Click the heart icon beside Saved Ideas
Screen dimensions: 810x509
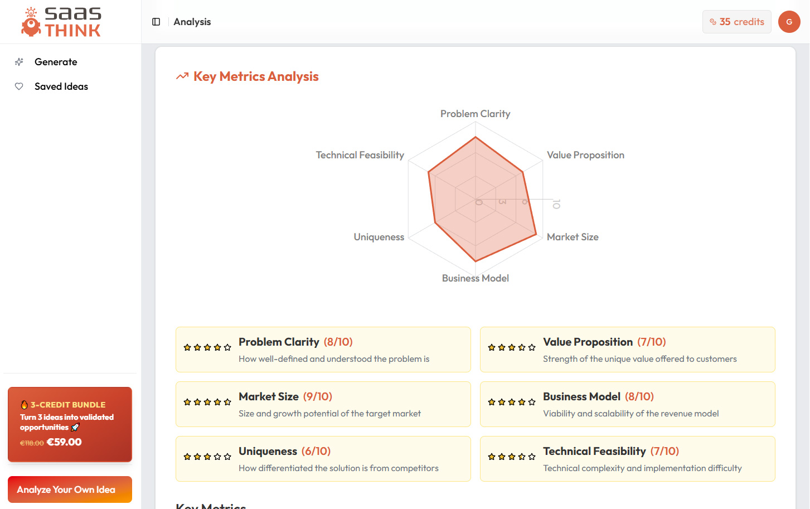19,86
